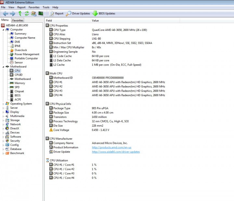Expand the Display tree node

pyautogui.click(x=3, y=112)
